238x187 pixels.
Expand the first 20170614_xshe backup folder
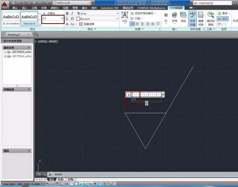tap(5, 52)
